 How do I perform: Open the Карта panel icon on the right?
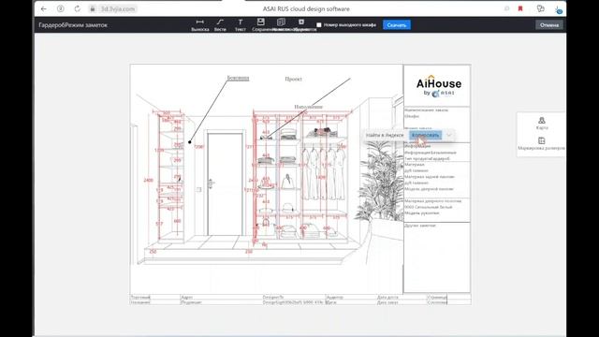point(541,124)
